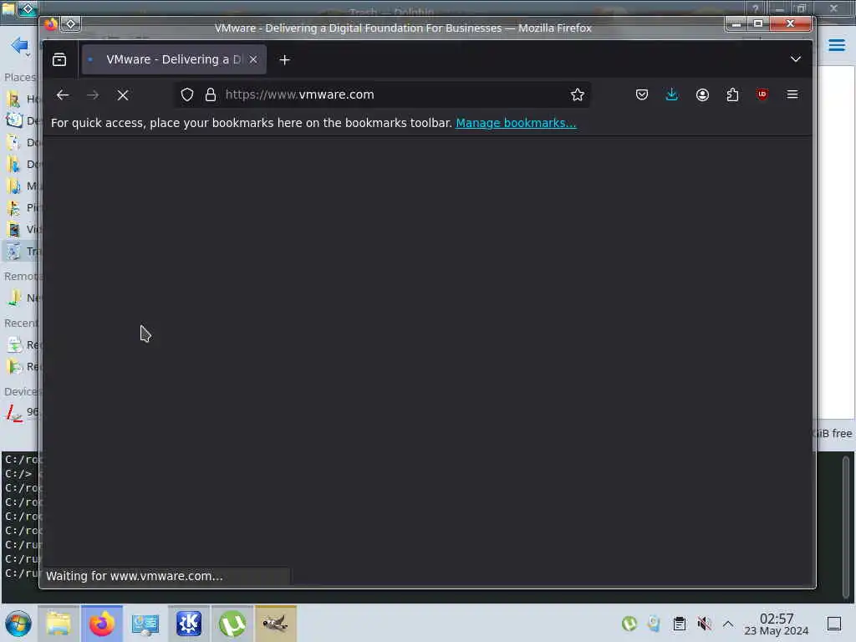Open system settings taskbar icon
This screenshot has height=642, width=856.
point(145,624)
